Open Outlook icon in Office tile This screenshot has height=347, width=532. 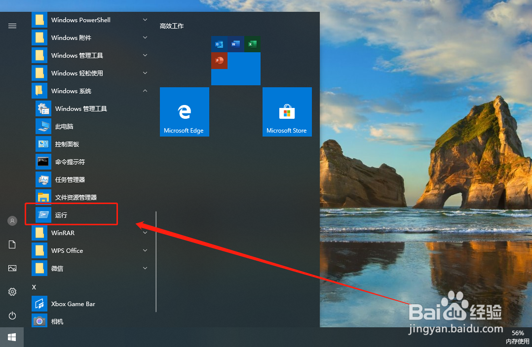tap(219, 44)
